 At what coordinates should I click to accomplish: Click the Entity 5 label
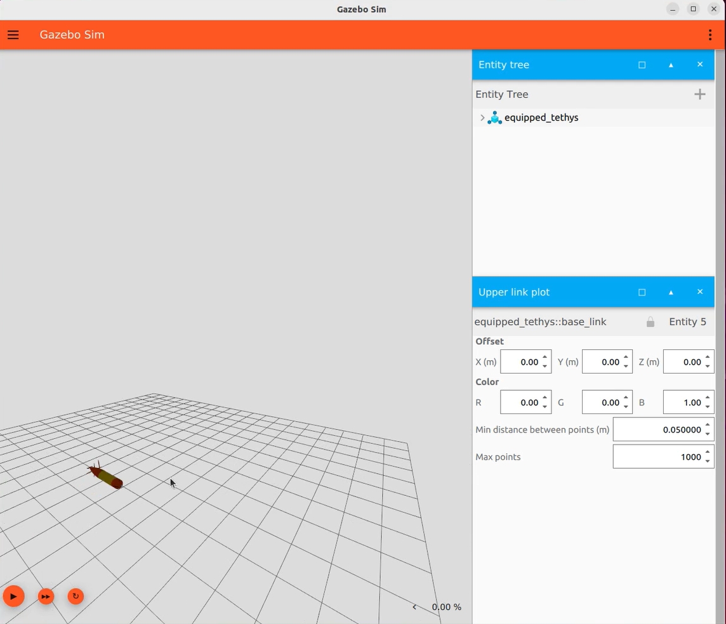click(x=687, y=322)
